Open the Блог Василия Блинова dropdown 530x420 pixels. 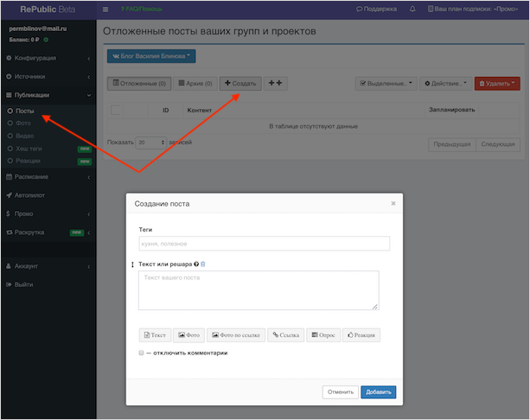[x=151, y=56]
